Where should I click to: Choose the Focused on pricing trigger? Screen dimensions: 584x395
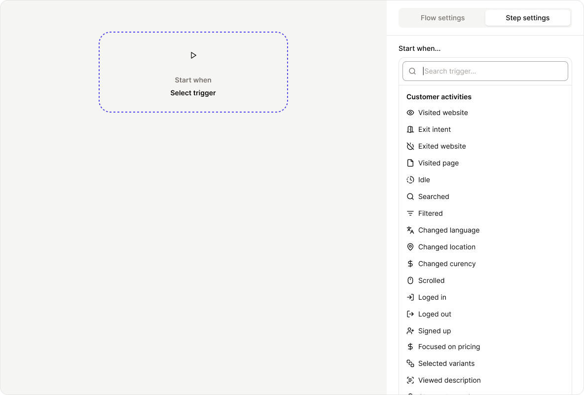[449, 347]
